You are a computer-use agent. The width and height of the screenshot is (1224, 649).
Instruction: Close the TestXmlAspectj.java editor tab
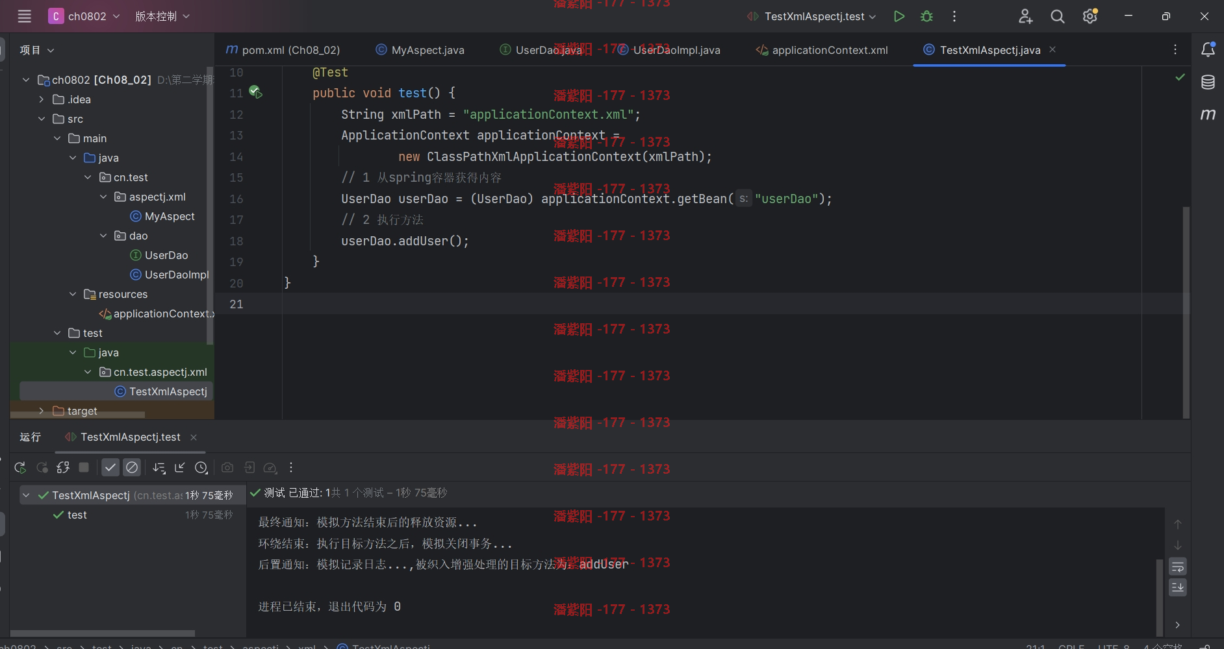coord(1052,49)
